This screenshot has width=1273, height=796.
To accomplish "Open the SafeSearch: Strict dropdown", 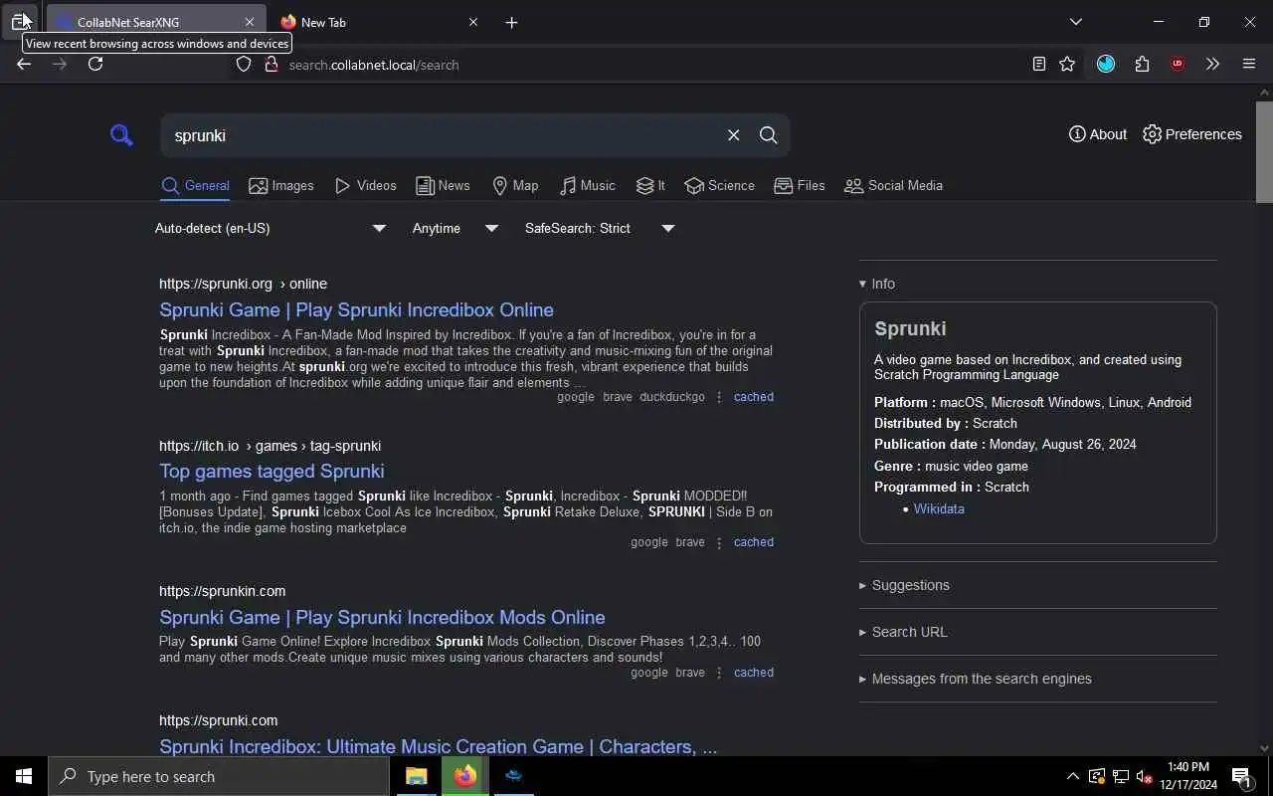I will 600,229.
